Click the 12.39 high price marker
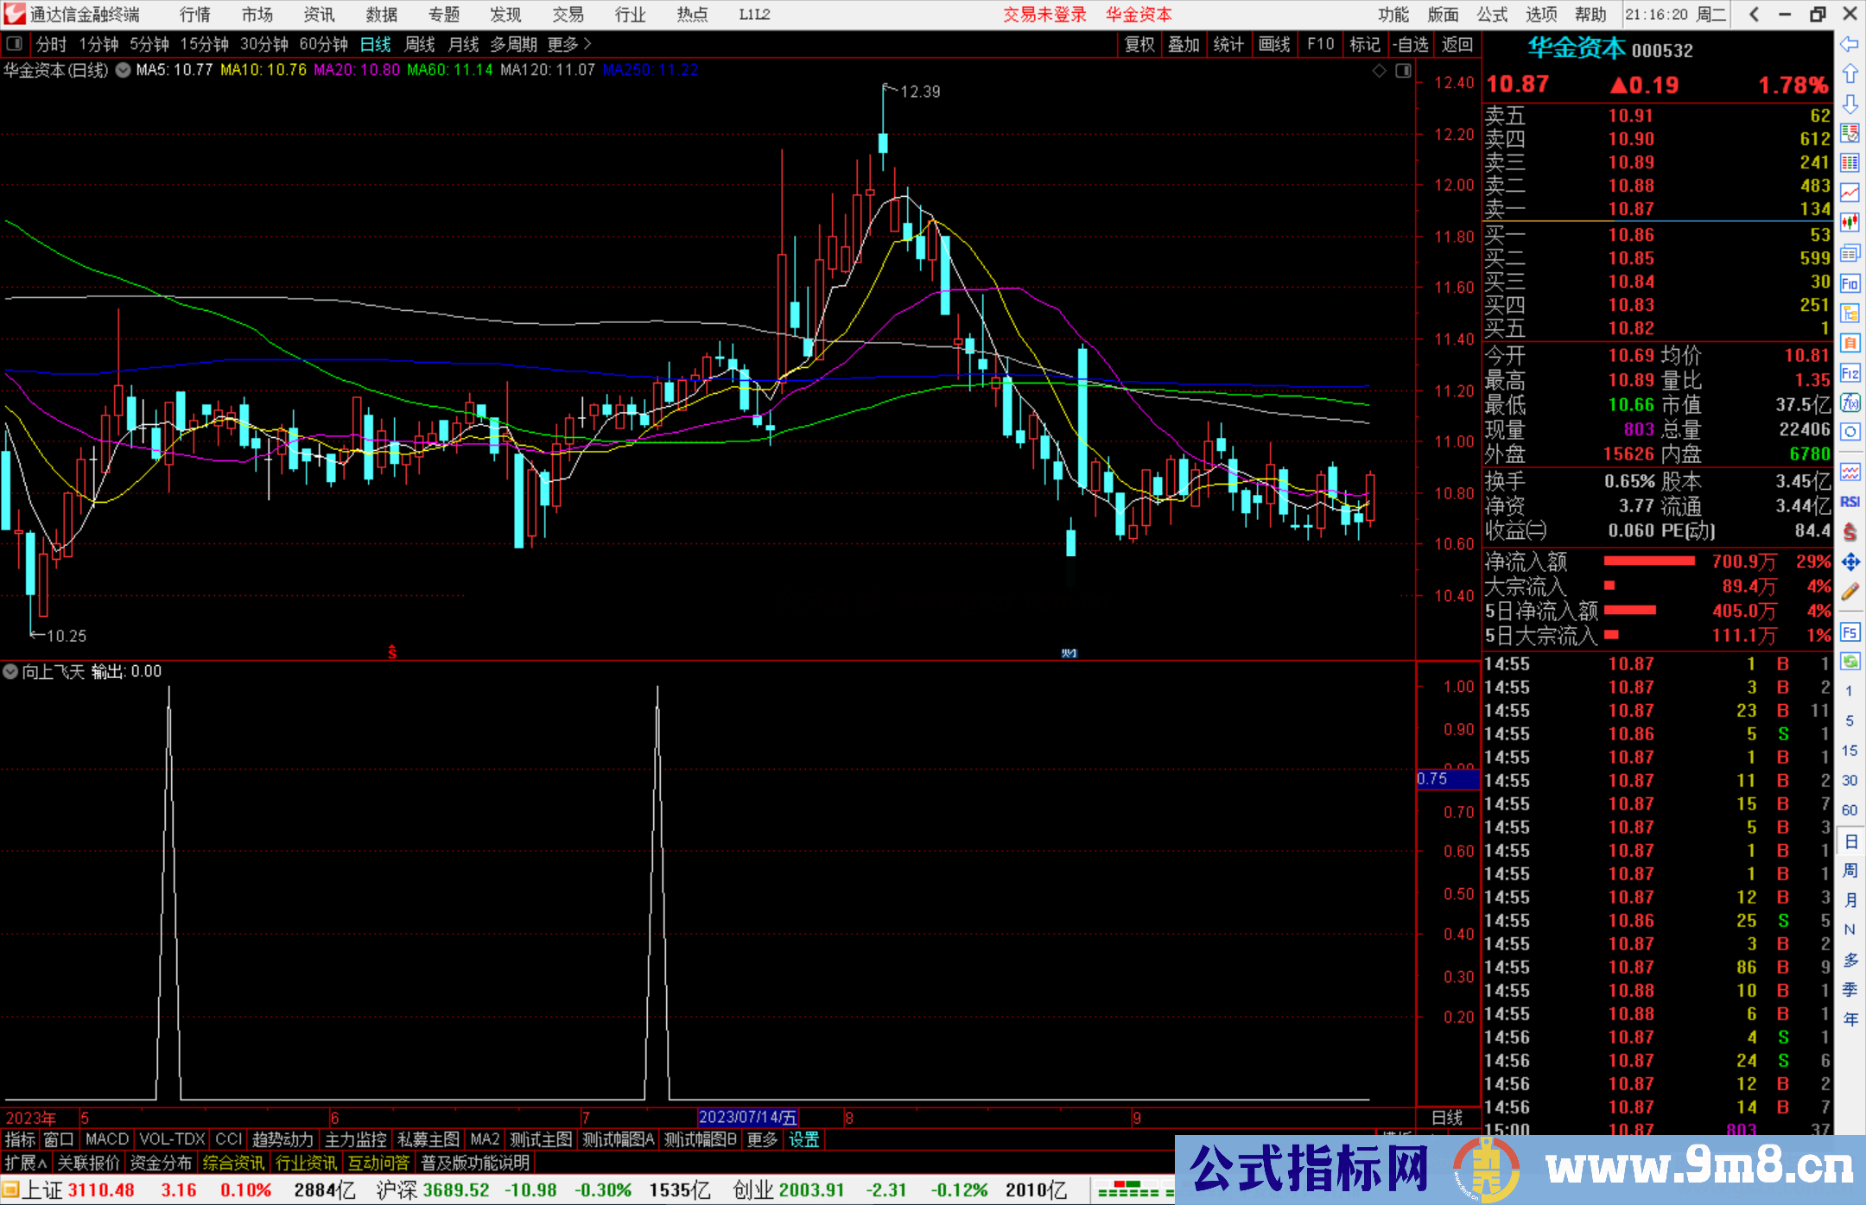 [x=919, y=92]
